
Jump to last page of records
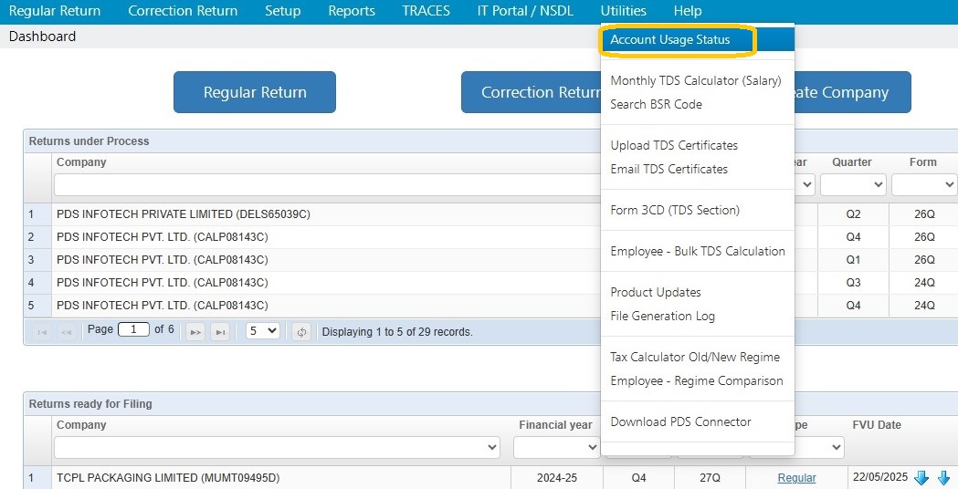(220, 331)
